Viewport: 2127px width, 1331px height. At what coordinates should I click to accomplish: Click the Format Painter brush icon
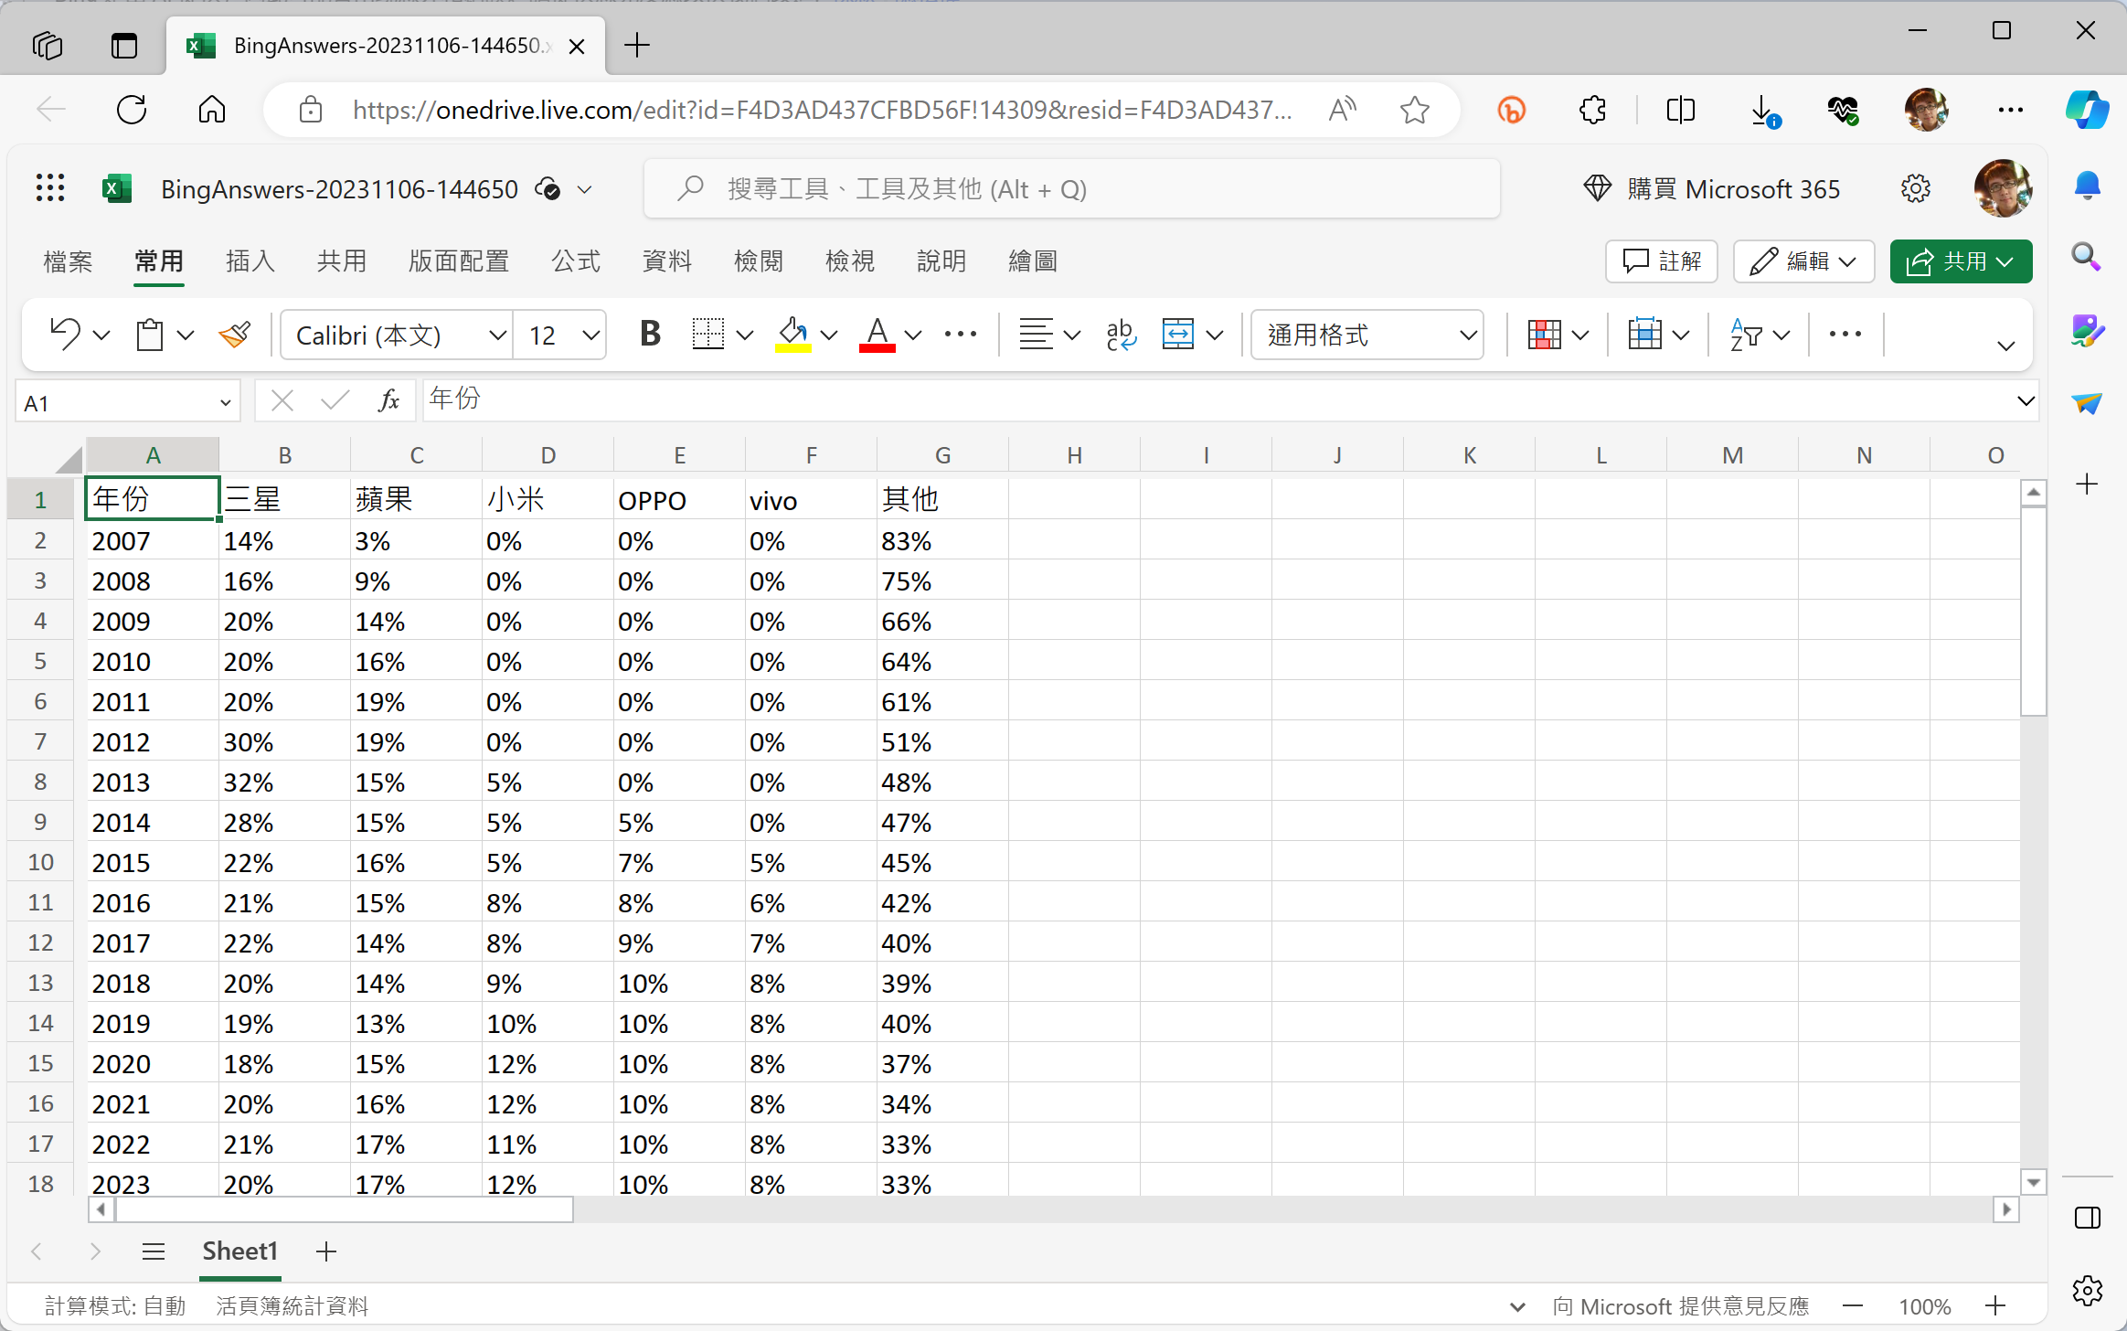click(235, 335)
